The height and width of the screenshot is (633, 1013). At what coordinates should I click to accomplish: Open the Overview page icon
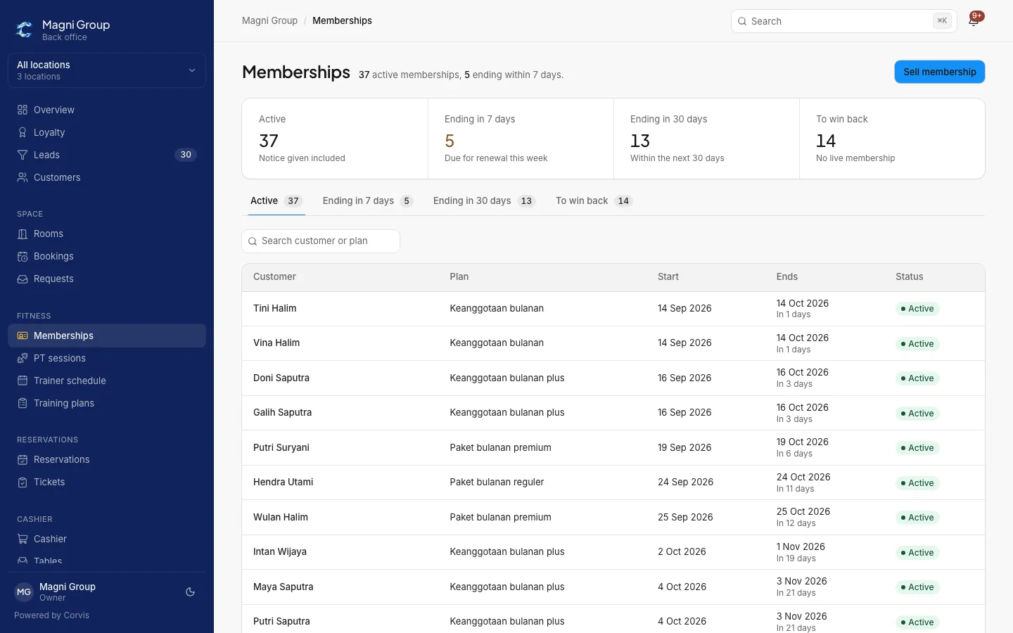[23, 110]
